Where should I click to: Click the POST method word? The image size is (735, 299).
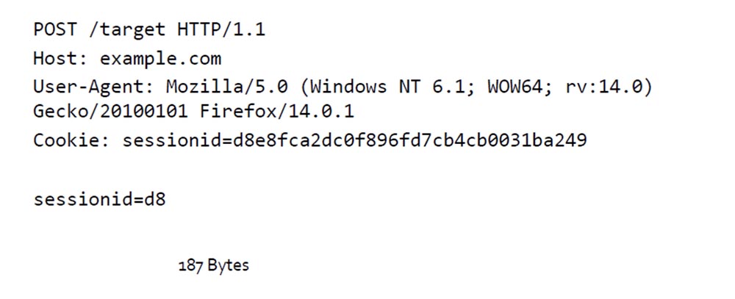[x=56, y=30]
